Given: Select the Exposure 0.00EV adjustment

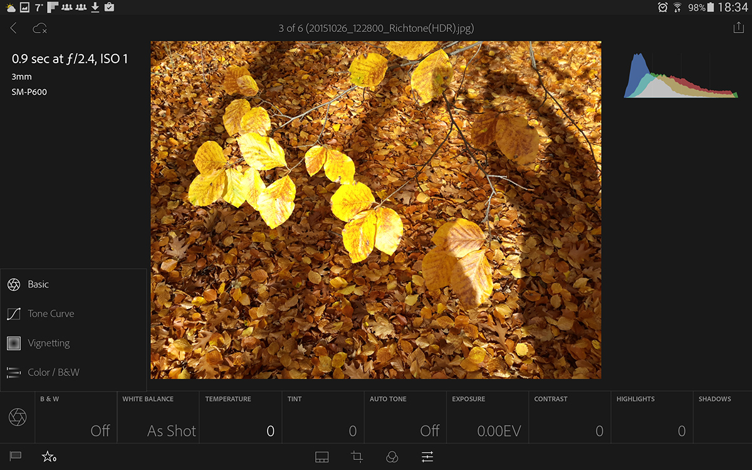Looking at the screenshot, I should tap(488, 417).
